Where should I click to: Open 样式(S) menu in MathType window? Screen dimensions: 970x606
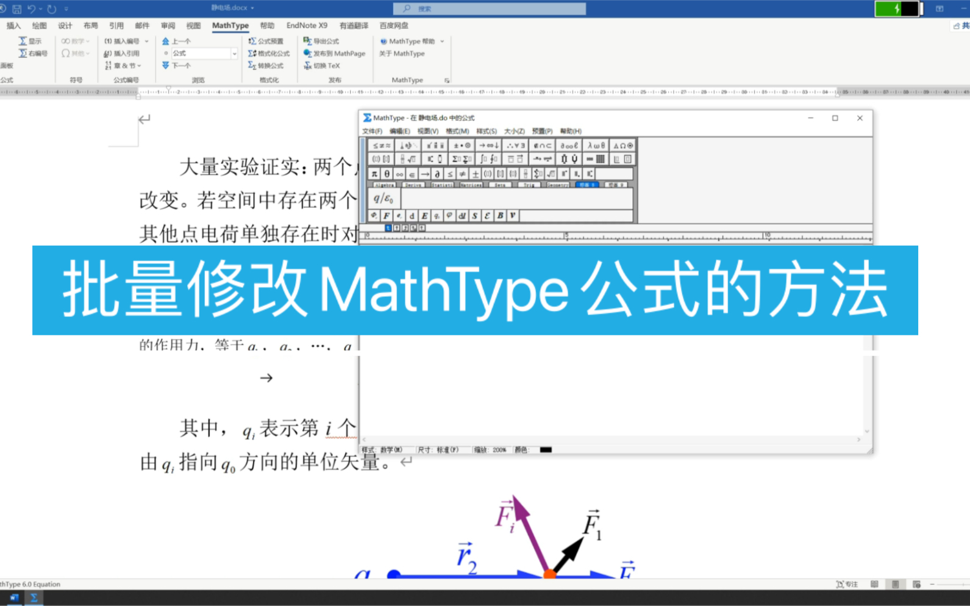pyautogui.click(x=486, y=131)
